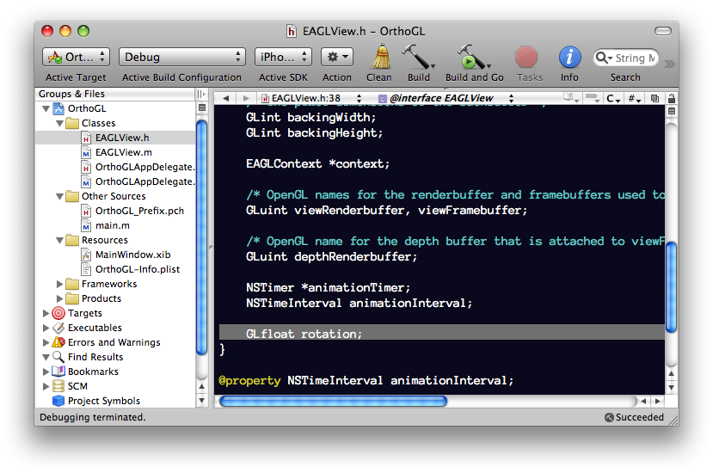
Task: Select OrthoGL_Prefix.pch file
Action: click(x=115, y=211)
